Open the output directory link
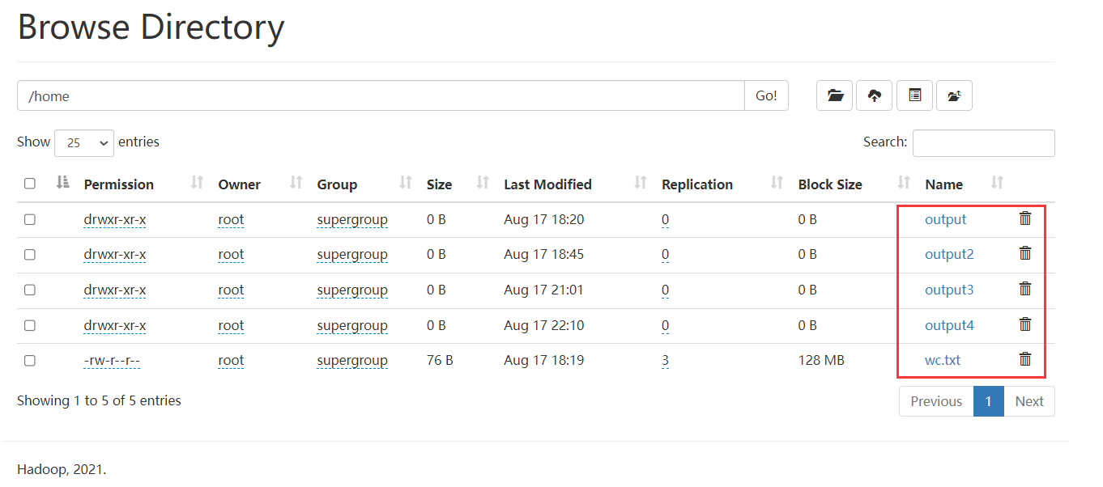 (x=946, y=219)
